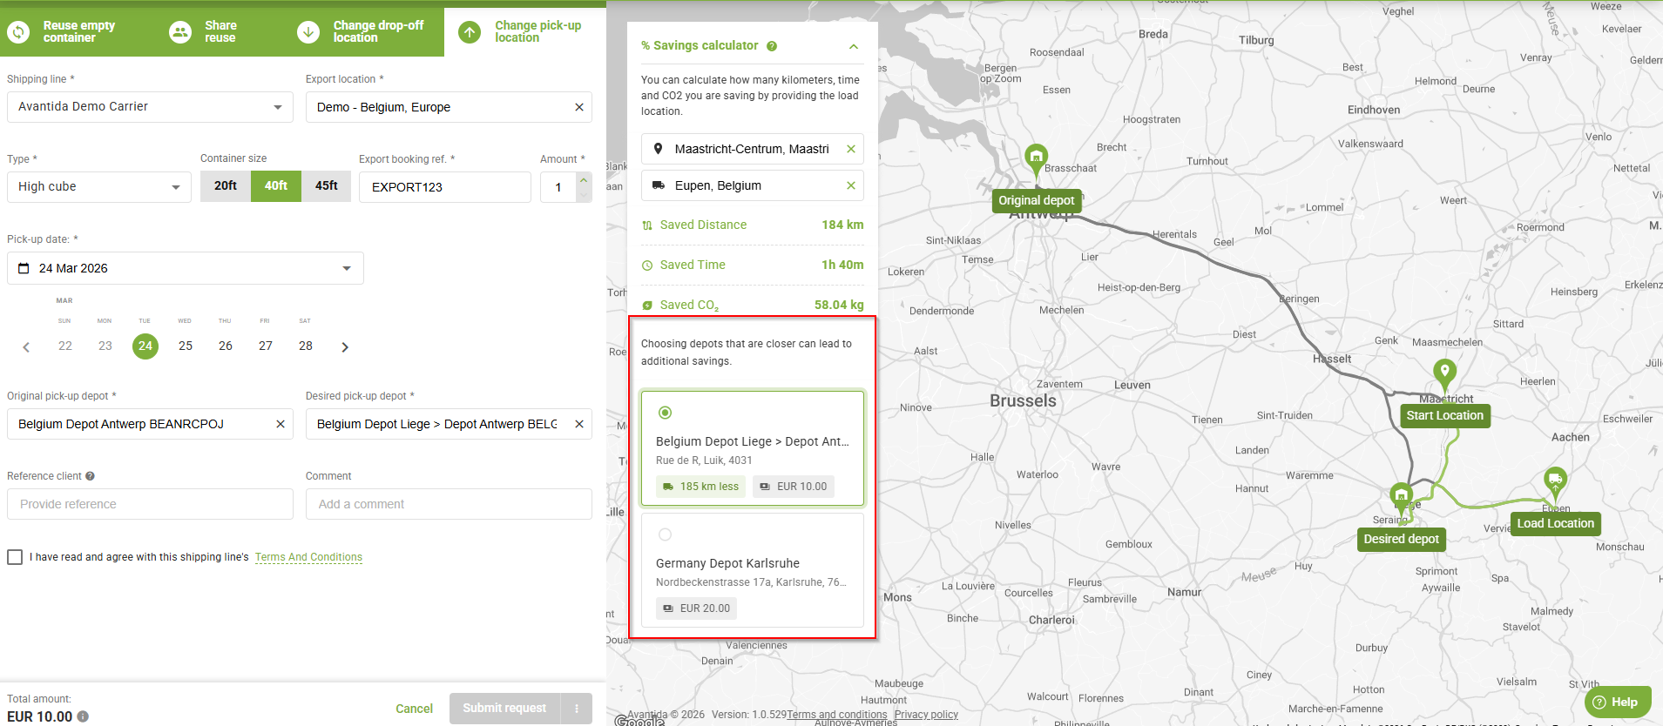The height and width of the screenshot is (726, 1663).
Task: Select the 40ft container size
Action: coord(276,186)
